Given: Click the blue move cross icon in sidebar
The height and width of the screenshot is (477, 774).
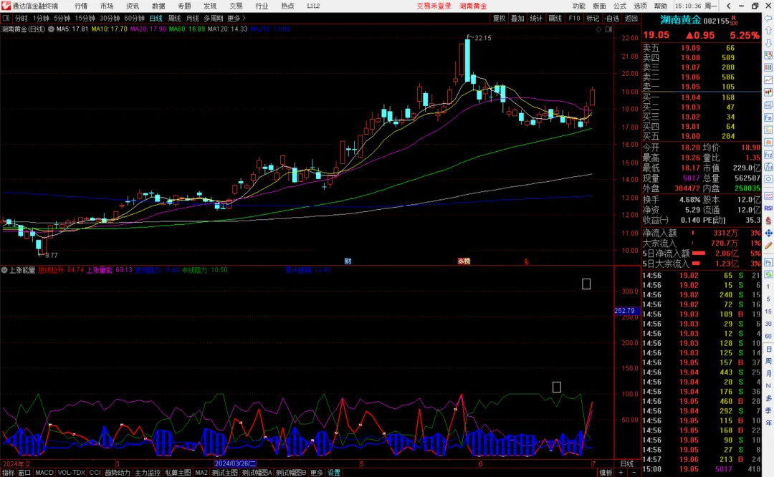Looking at the screenshot, I should (x=768, y=233).
